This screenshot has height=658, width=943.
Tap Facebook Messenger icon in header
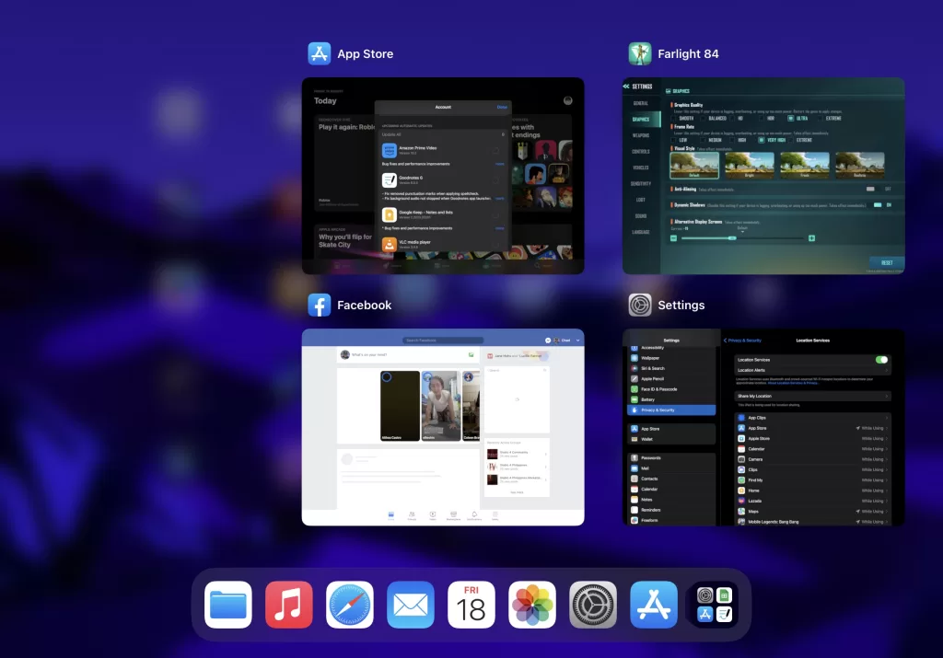click(x=548, y=341)
